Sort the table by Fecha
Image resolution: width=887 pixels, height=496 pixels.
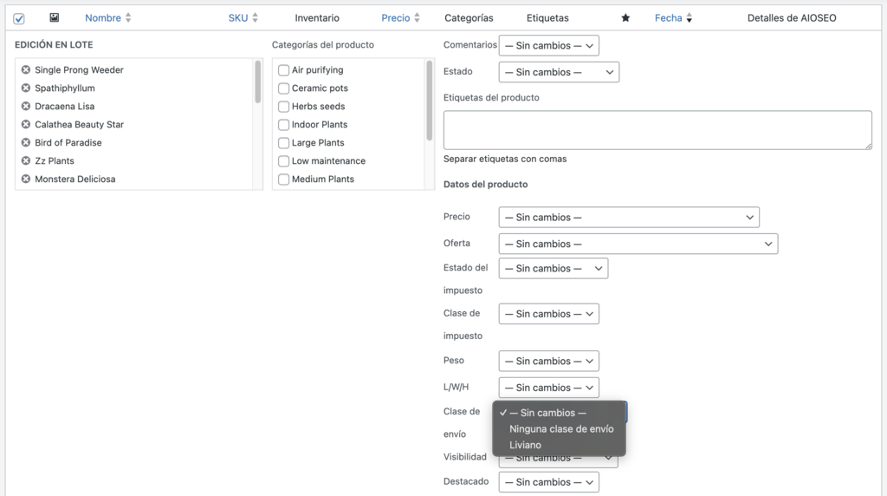click(x=668, y=18)
